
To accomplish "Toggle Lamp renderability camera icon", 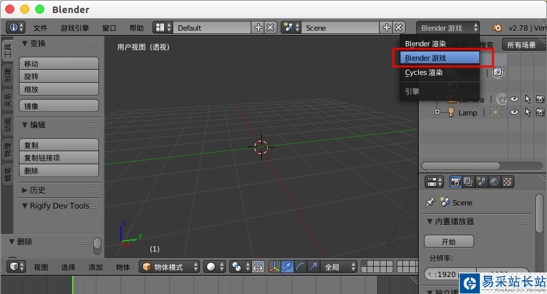I will [540, 112].
